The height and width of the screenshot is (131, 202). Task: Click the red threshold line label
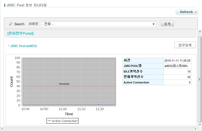tap(64, 84)
